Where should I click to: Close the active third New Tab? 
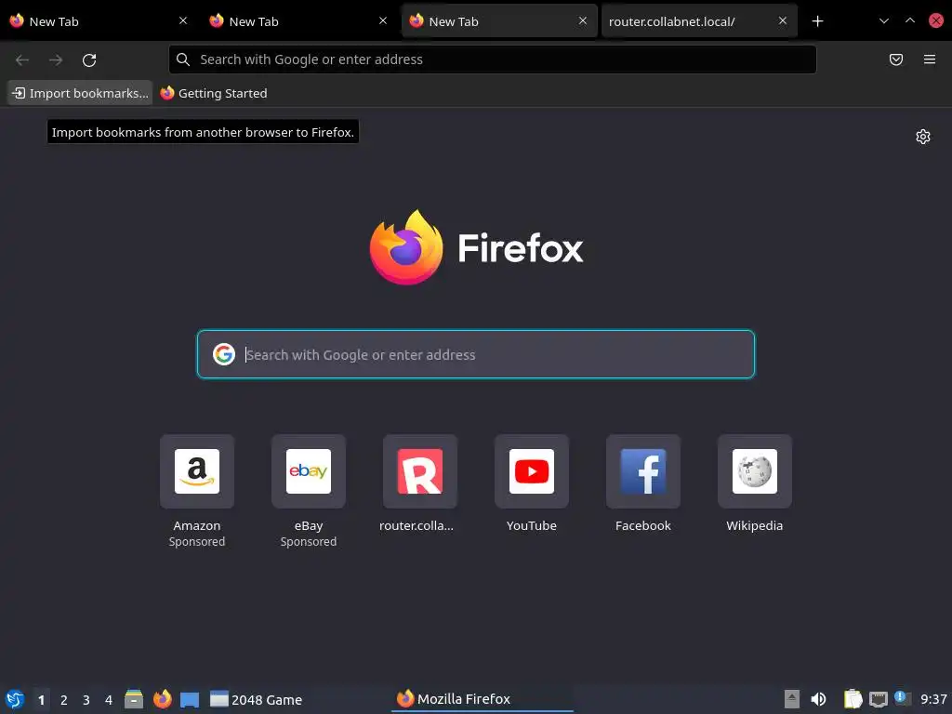pos(582,20)
